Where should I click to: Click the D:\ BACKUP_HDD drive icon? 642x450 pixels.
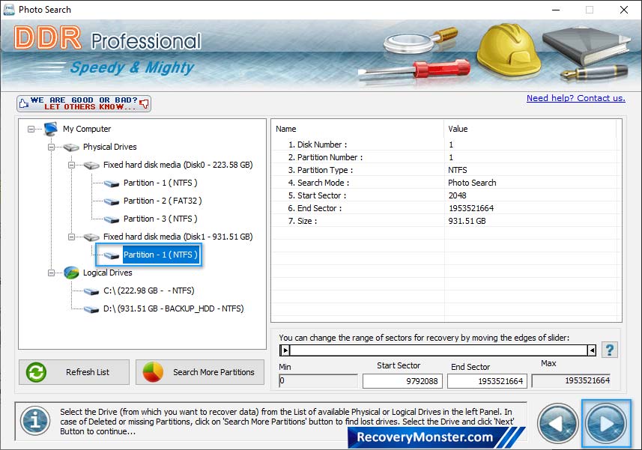coord(91,309)
